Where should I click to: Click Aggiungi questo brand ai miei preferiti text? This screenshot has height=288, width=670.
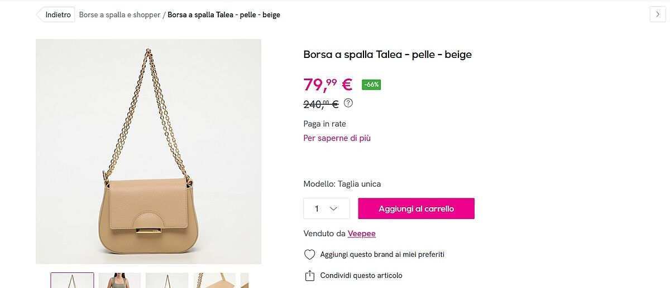click(382, 255)
